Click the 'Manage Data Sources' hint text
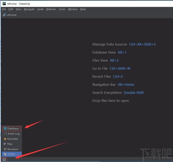 110,44
